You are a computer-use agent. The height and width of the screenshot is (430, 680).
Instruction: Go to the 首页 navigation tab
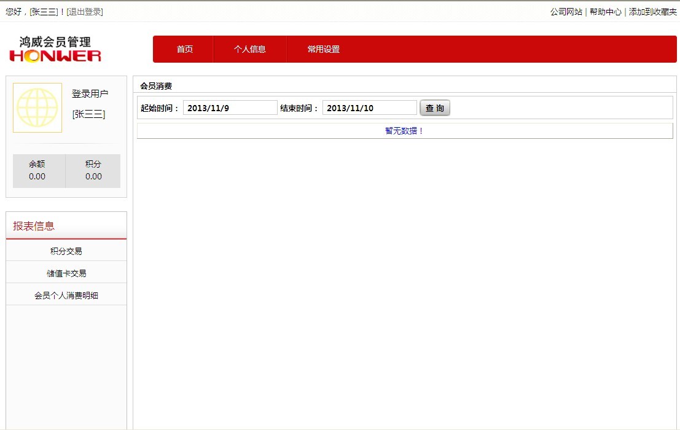tap(184, 49)
